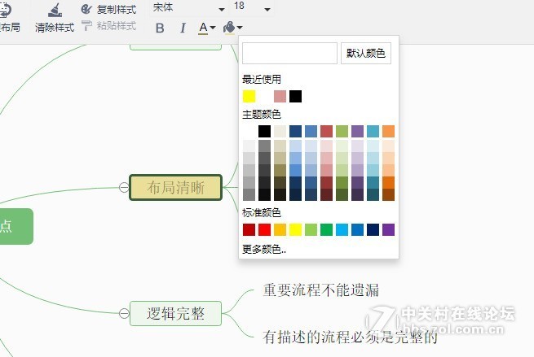Viewport: 534px width, 357px height.
Task: Click the color value input field
Action: coord(289,54)
